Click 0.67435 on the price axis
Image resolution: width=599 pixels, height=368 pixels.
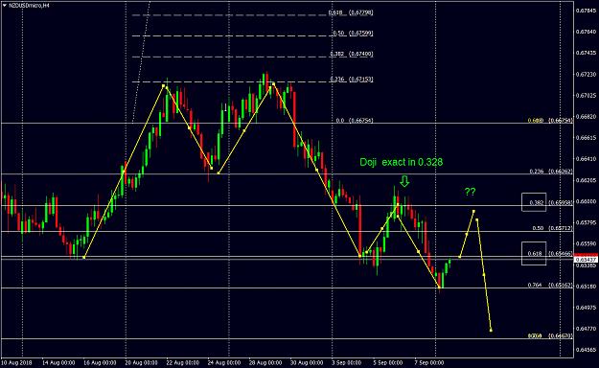click(586, 53)
